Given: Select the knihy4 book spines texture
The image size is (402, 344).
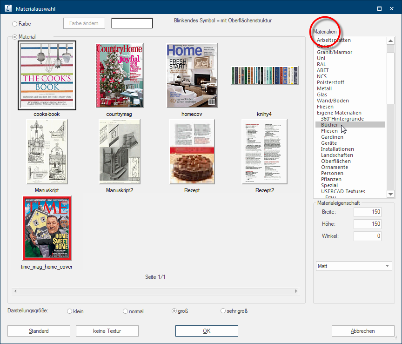Looking at the screenshot, I should [264, 75].
